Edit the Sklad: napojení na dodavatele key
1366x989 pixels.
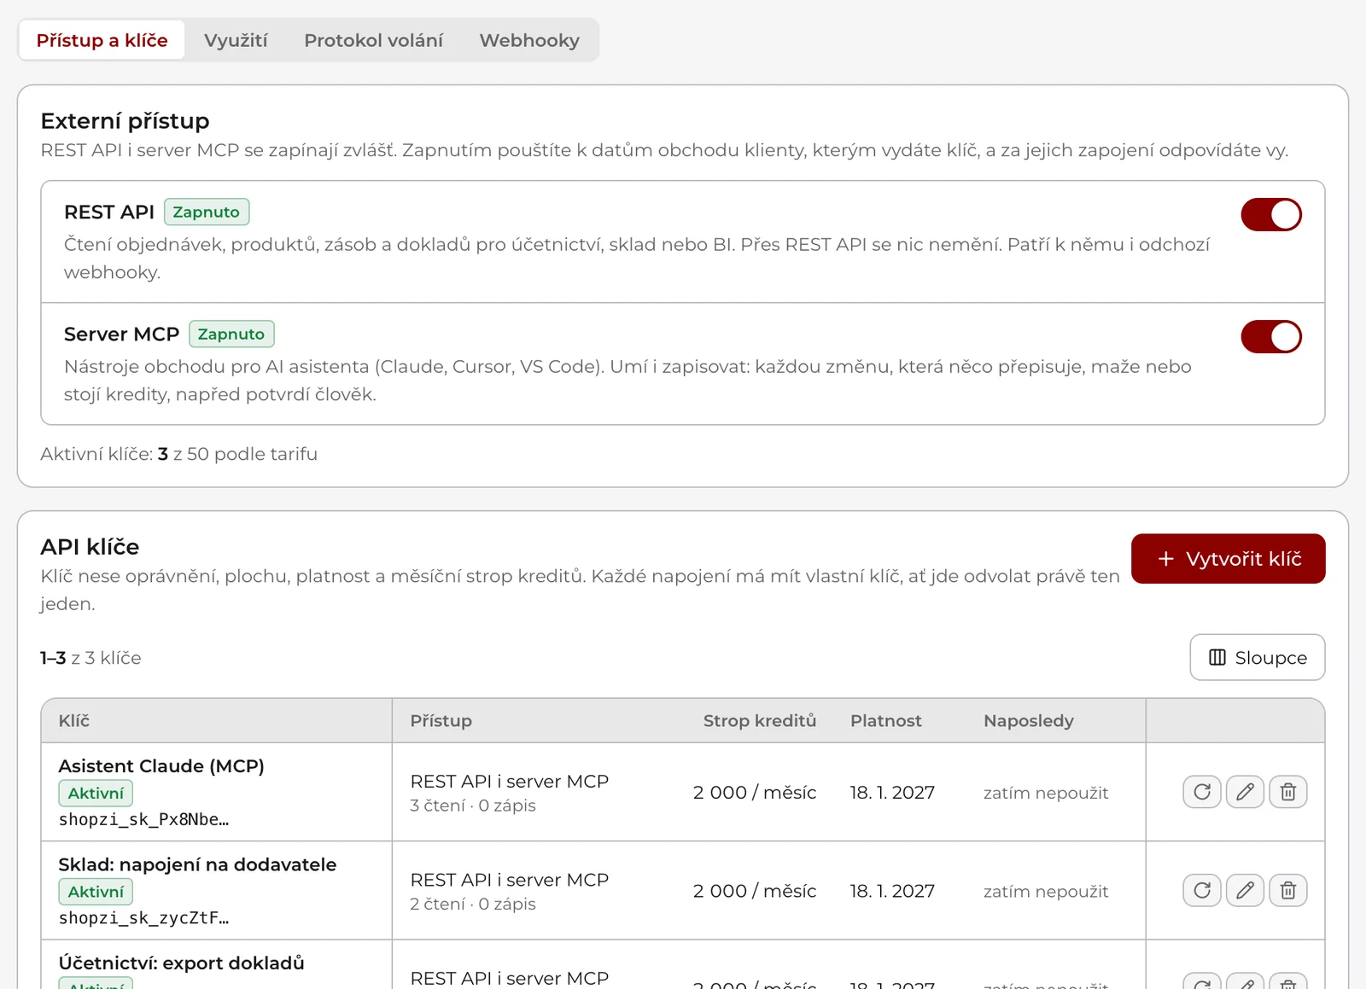(x=1245, y=891)
